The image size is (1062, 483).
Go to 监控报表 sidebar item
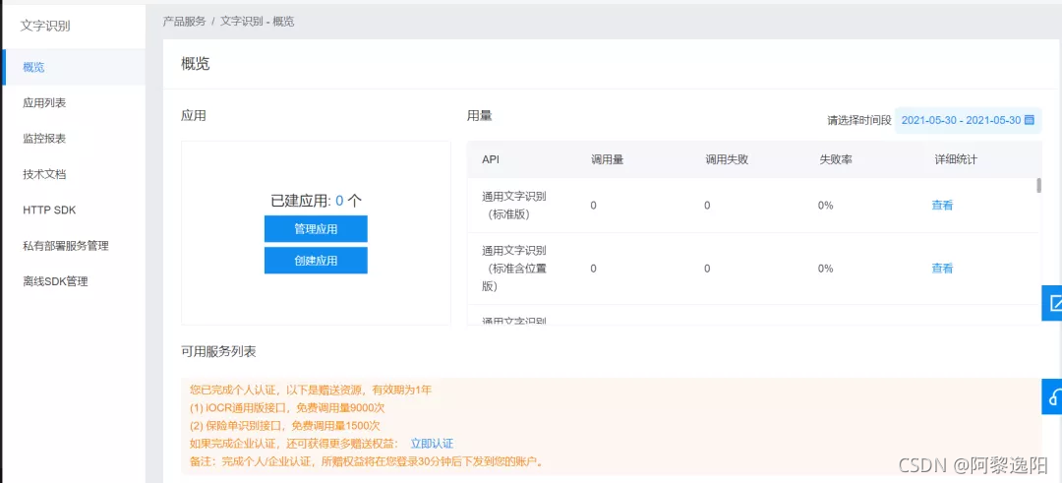[x=73, y=139]
